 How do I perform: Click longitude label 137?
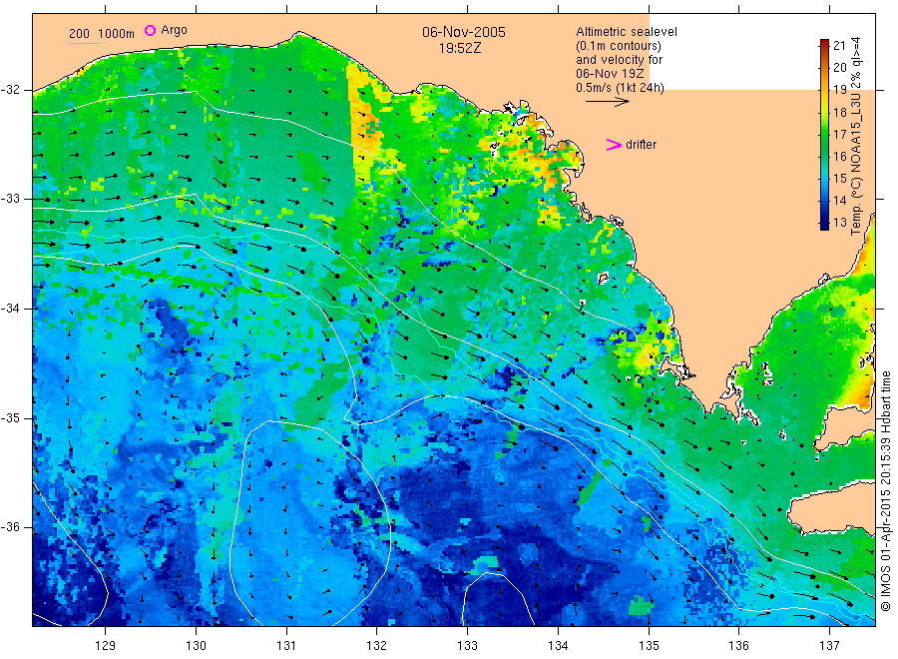tap(829, 646)
